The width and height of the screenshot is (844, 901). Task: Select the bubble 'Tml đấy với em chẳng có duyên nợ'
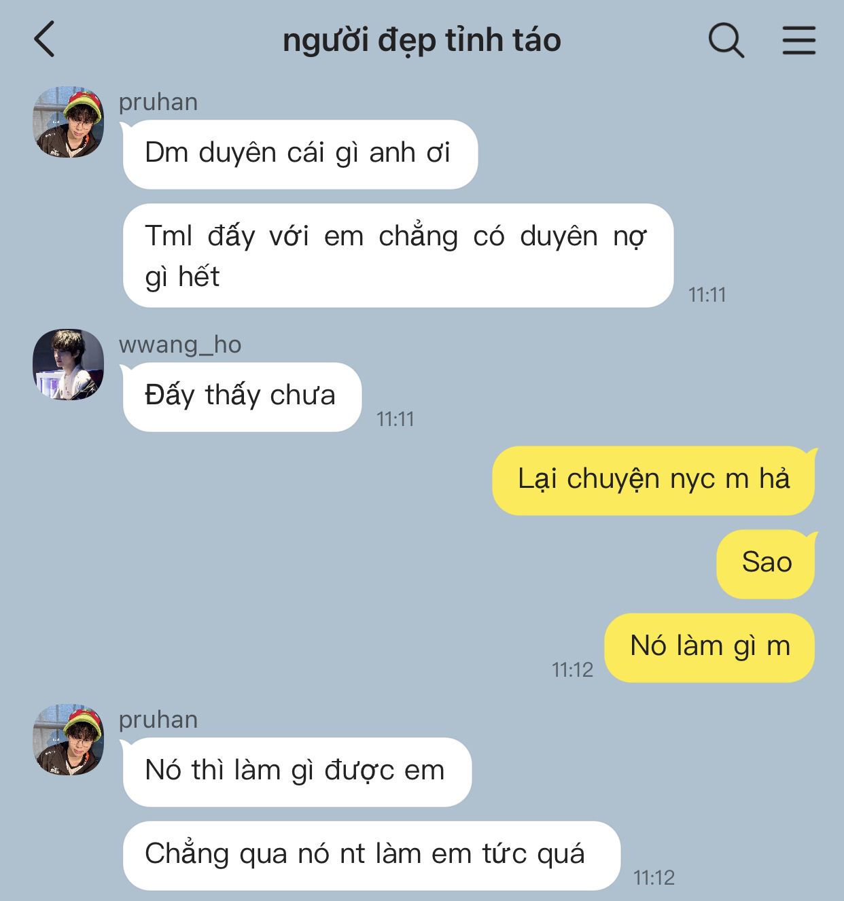[x=398, y=255]
